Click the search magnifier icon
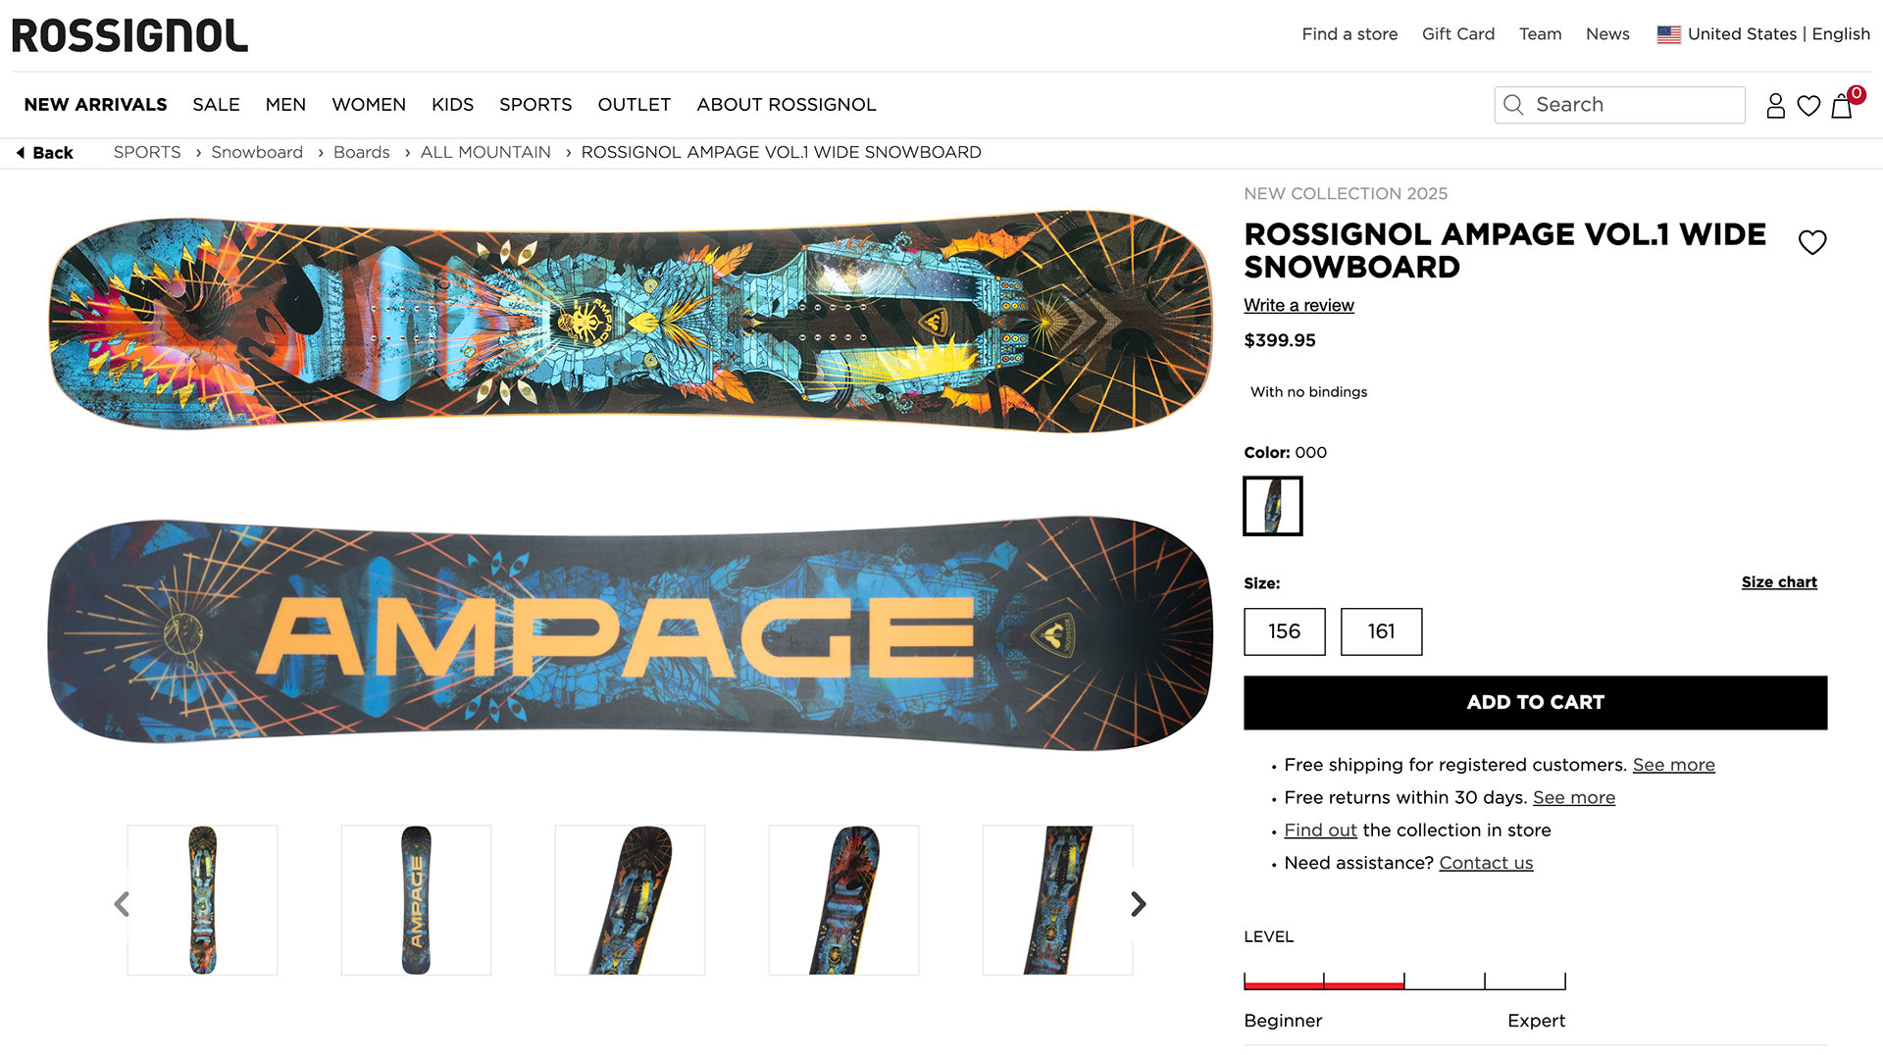Viewport: 1883px width, 1055px height. (1513, 105)
